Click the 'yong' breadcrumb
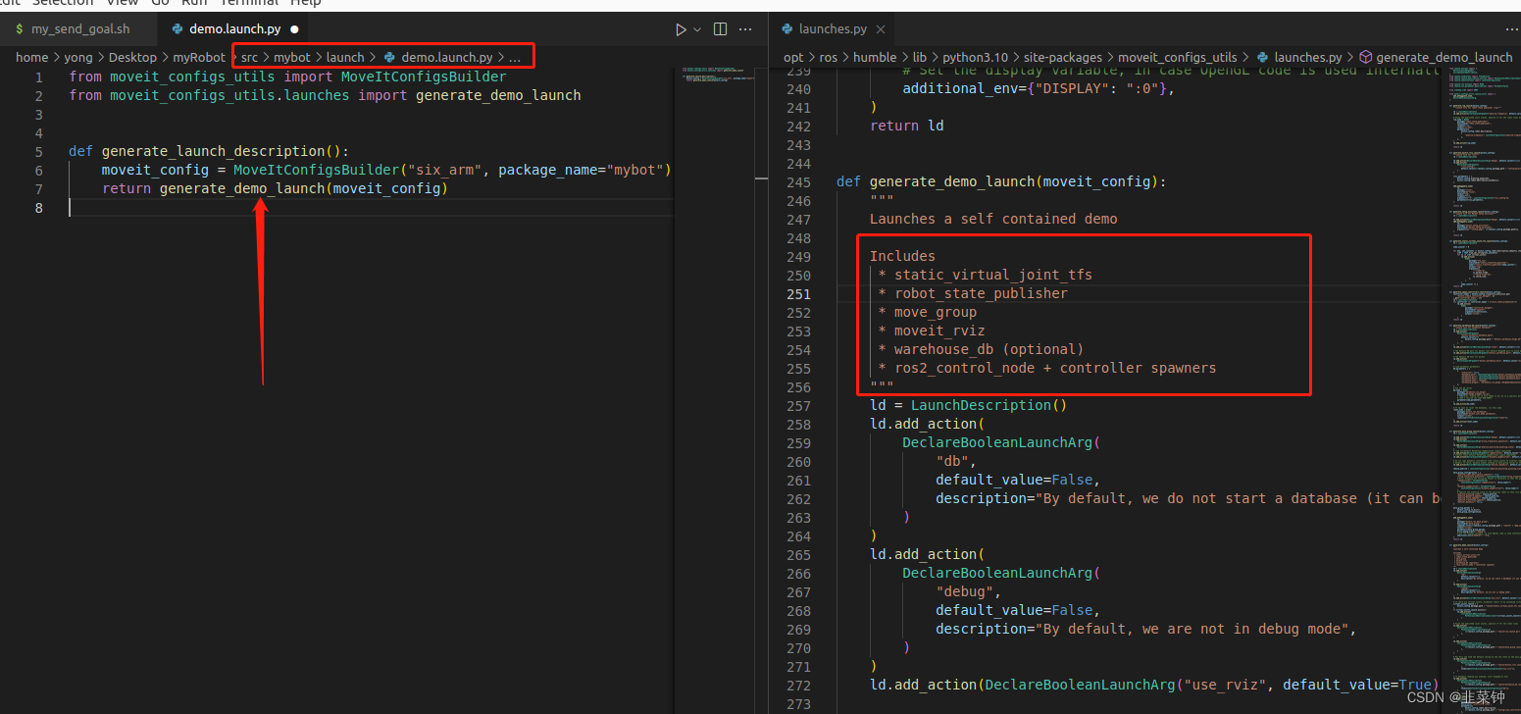This screenshot has height=714, width=1521. point(78,57)
